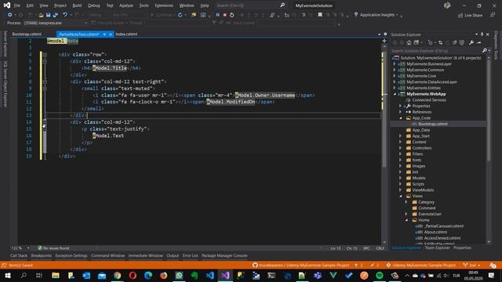Open the Immediate Window tab
This screenshot has height=282, width=502.
coord(146,255)
